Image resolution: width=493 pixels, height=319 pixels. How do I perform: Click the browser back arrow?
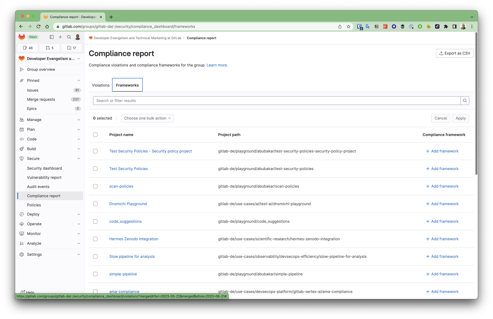(21, 26)
